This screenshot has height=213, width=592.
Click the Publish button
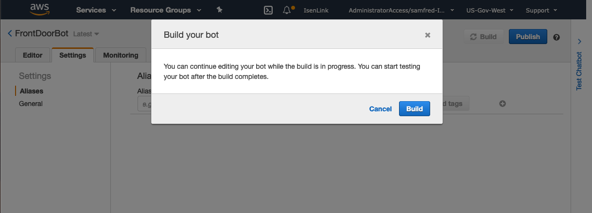(527, 37)
